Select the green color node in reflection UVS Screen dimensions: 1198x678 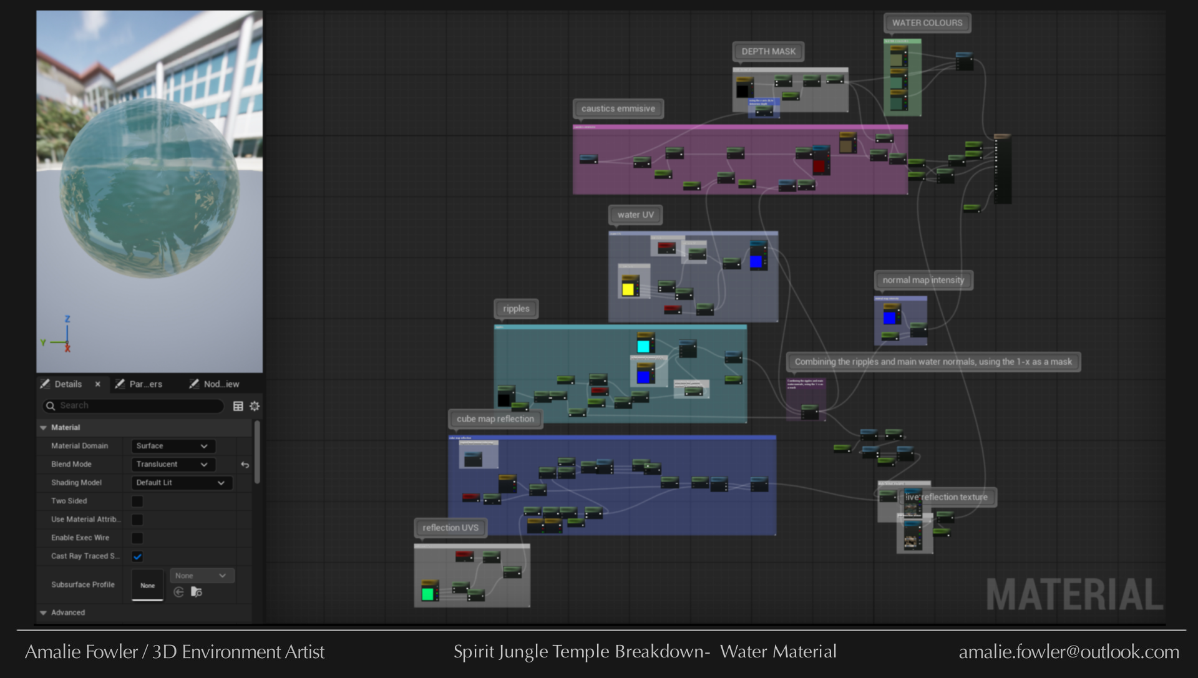click(429, 591)
